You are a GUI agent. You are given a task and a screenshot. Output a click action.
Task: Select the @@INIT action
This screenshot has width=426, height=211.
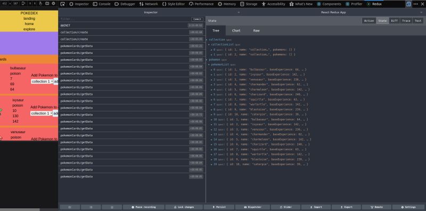coord(132,25)
